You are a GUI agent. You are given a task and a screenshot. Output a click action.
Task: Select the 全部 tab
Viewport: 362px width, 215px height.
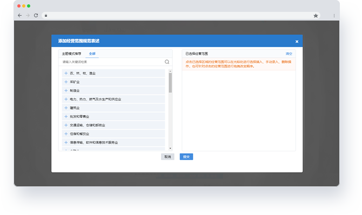pos(92,53)
